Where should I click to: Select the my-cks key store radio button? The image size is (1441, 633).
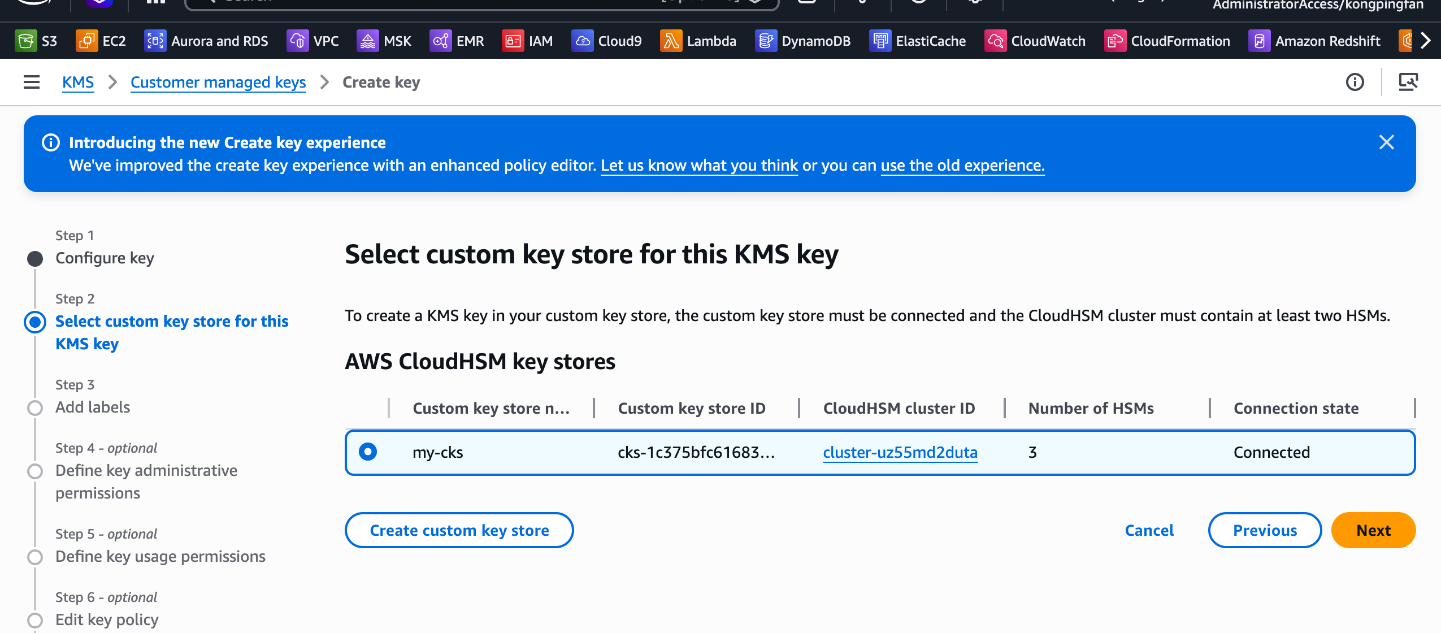368,452
